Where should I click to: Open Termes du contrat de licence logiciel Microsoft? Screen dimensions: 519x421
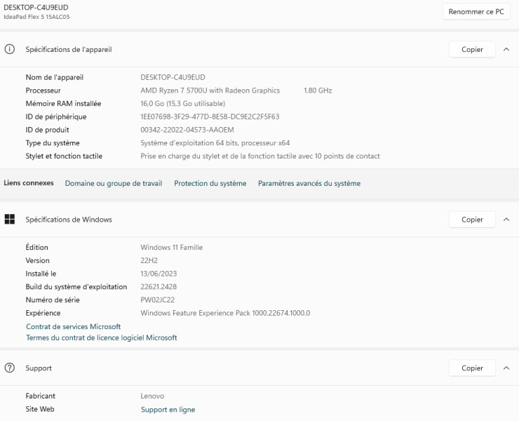101,338
